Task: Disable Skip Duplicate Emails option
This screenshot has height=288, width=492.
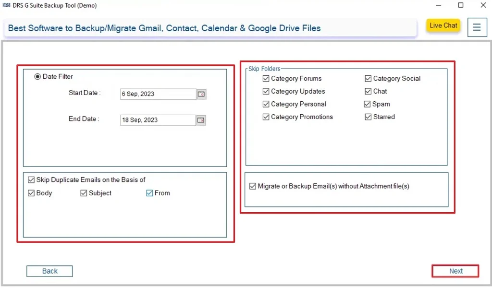Action: pyautogui.click(x=31, y=180)
